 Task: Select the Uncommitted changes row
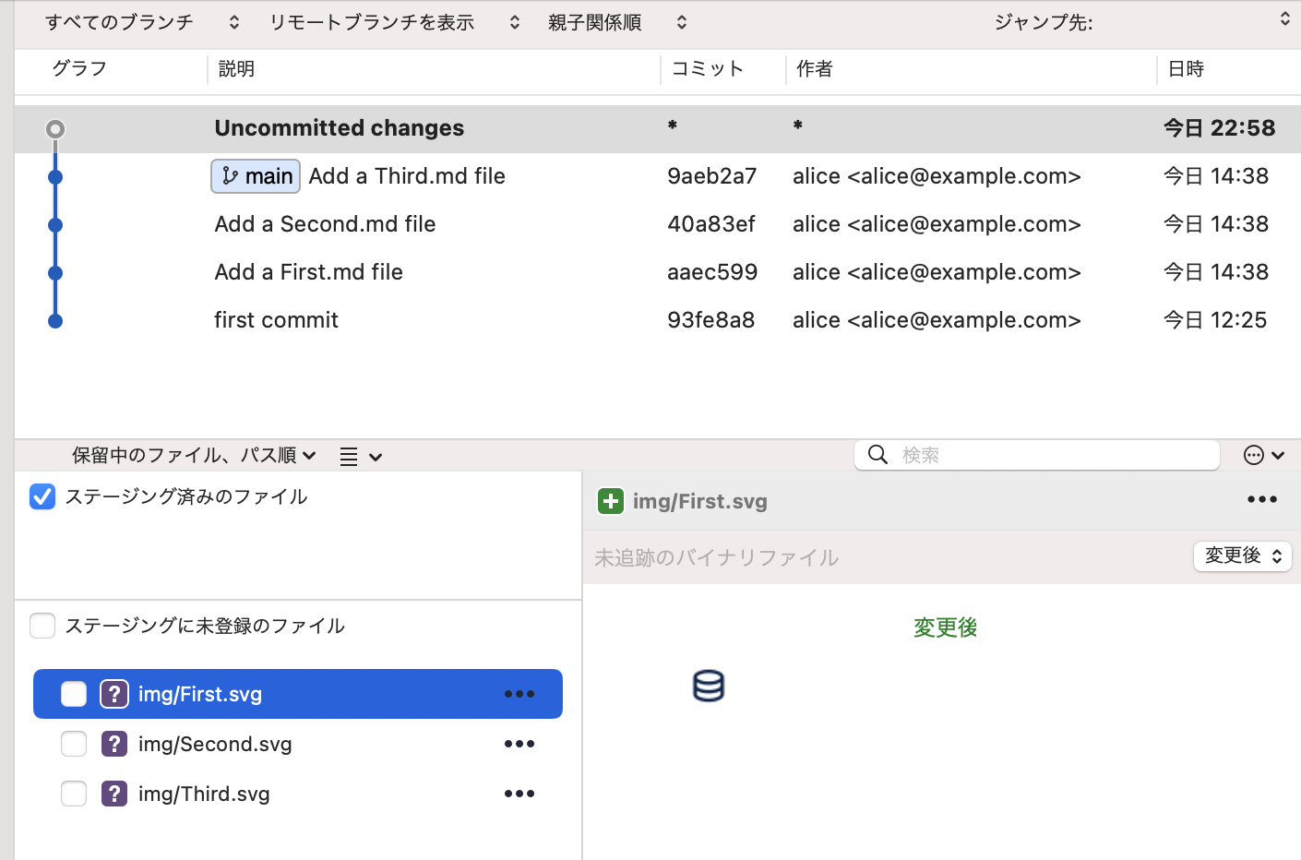click(658, 128)
